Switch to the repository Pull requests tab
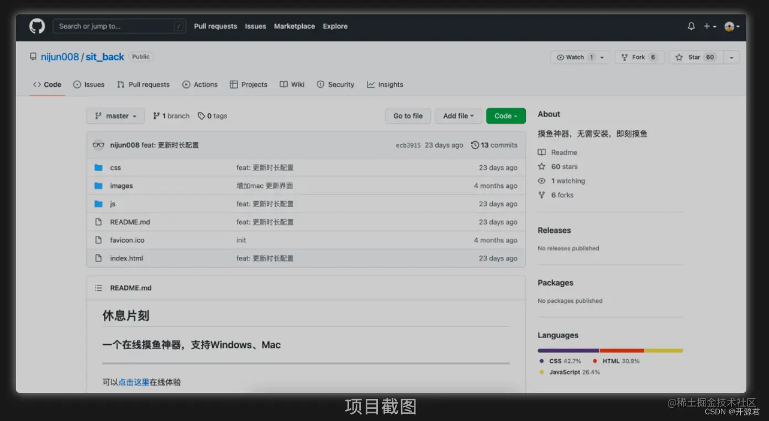Image resolution: width=769 pixels, height=421 pixels. tap(143, 85)
